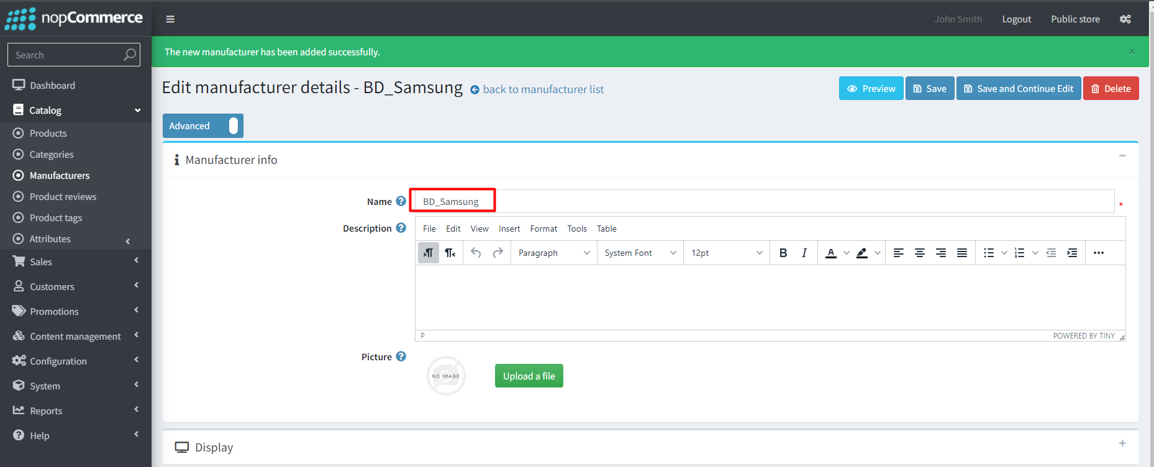Image resolution: width=1154 pixels, height=467 pixels.
Task: Justify text in editor
Action: point(962,253)
